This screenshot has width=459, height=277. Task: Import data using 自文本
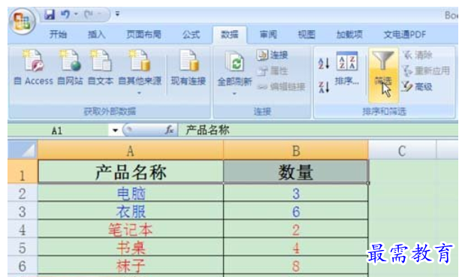point(101,68)
